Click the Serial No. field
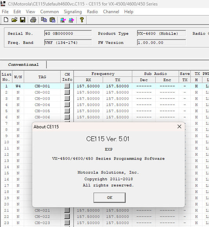Screen dimensions: 209x227 68,33
